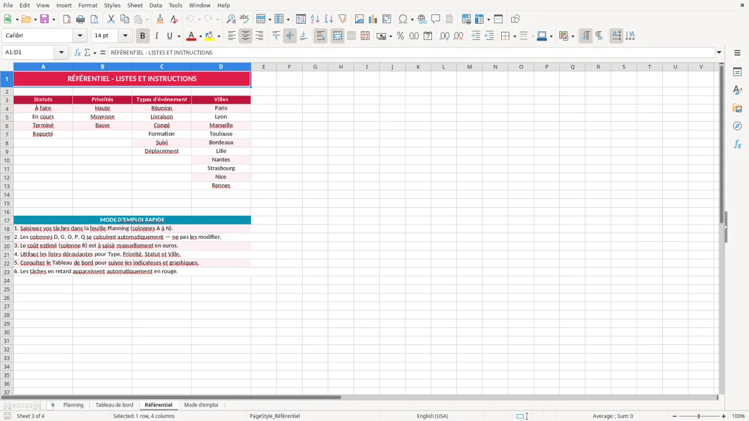
Task: Open sidebar Gallery icon
Action: pos(737,108)
